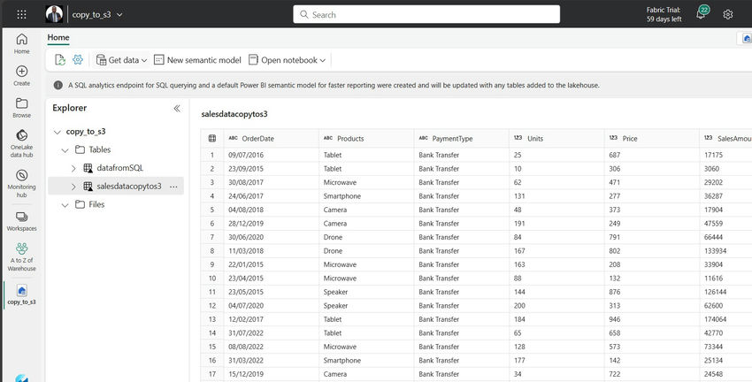Collapse the Tables folder
752x382 pixels.
click(x=65, y=150)
